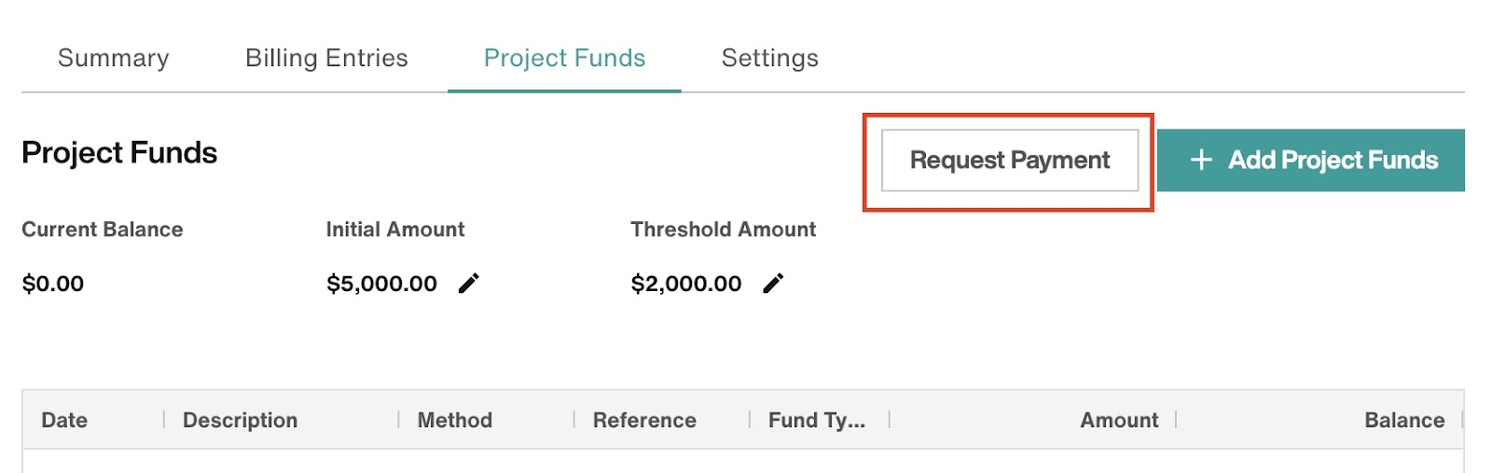Edit the Initial Amount with pencil icon
Viewport: 1492px width, 473px height.
pos(469,284)
